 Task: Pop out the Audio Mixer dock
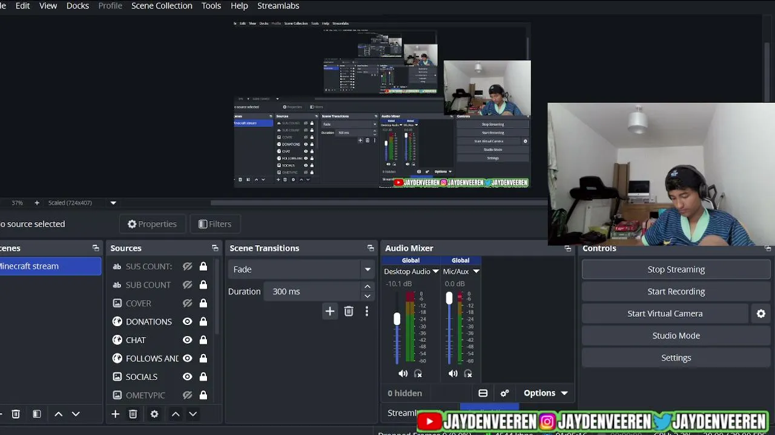click(x=568, y=248)
